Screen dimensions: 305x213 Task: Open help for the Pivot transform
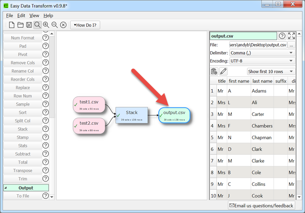click(46, 54)
